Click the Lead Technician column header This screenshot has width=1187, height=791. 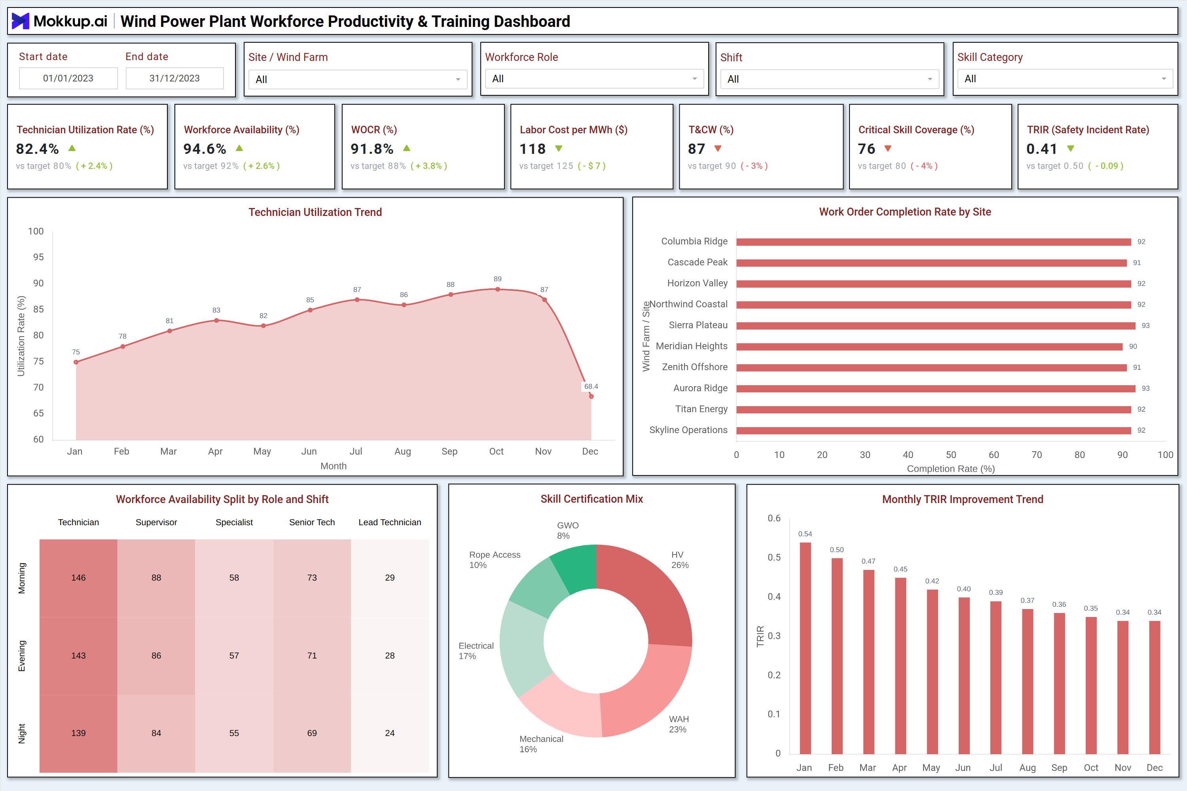pyautogui.click(x=390, y=522)
